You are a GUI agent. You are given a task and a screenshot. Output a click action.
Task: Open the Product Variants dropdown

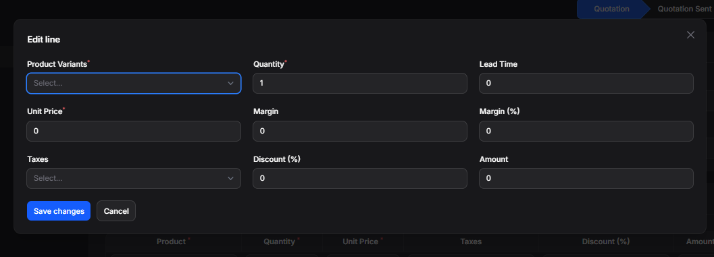click(134, 83)
